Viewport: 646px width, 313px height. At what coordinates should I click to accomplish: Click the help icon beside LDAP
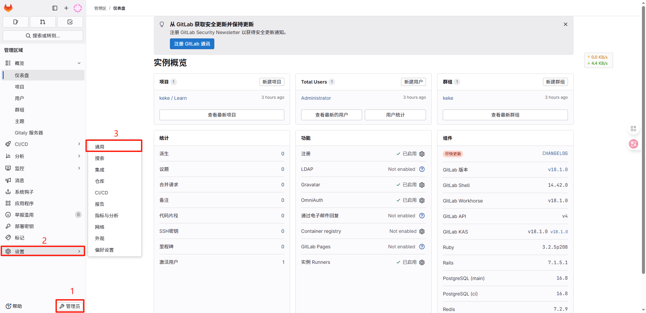point(422,169)
